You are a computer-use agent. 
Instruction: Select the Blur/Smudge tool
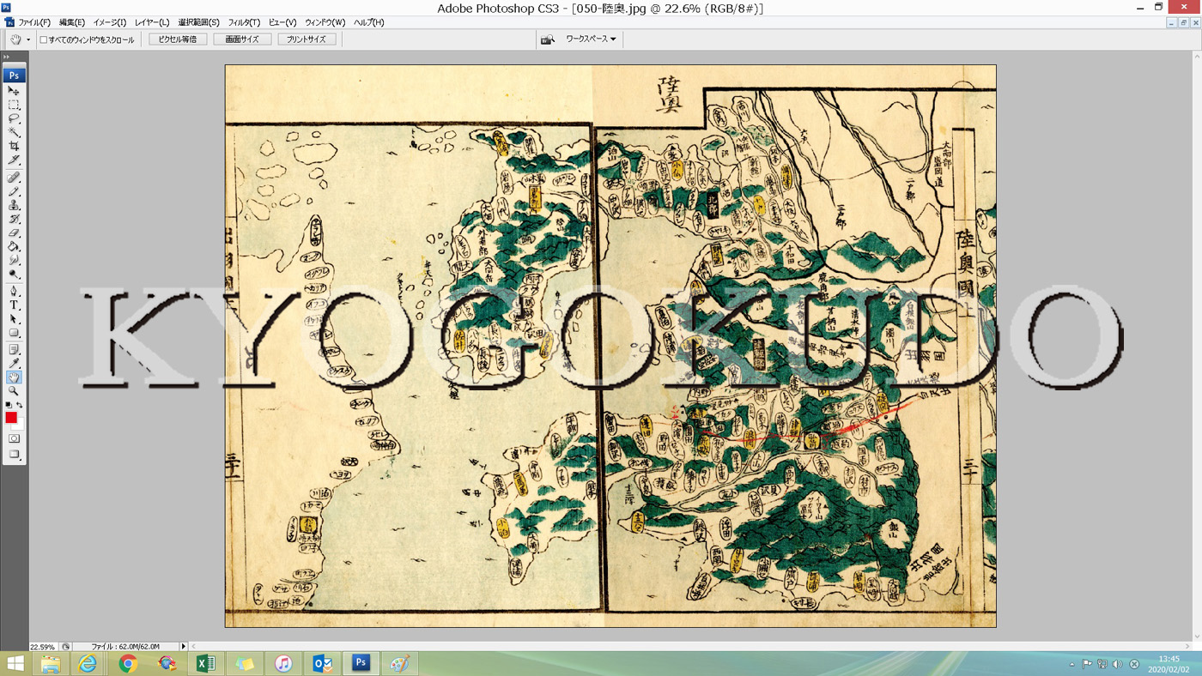(14, 260)
